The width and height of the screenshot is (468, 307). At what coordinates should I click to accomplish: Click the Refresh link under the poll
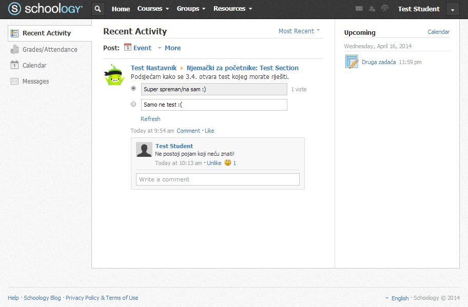coord(150,119)
